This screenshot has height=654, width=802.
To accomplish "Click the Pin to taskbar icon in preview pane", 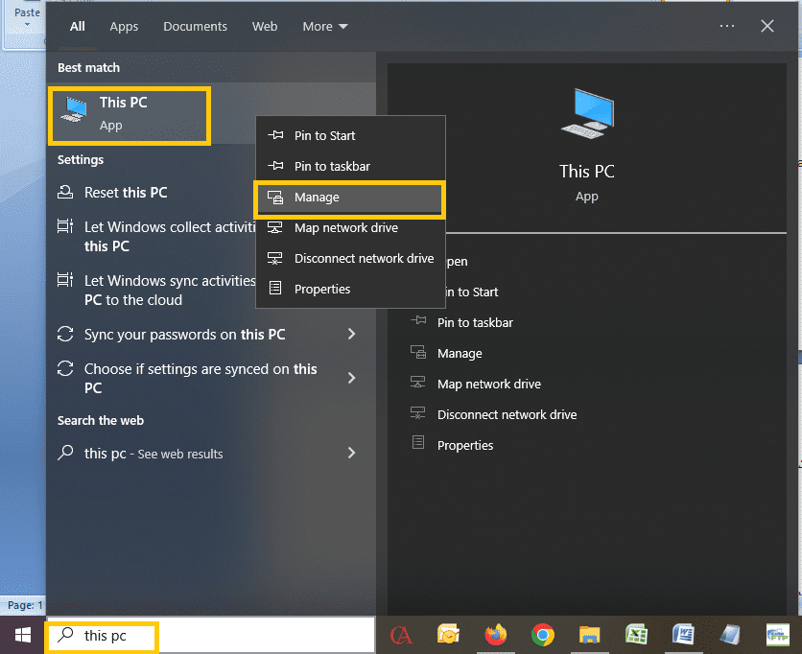I will (x=418, y=320).
